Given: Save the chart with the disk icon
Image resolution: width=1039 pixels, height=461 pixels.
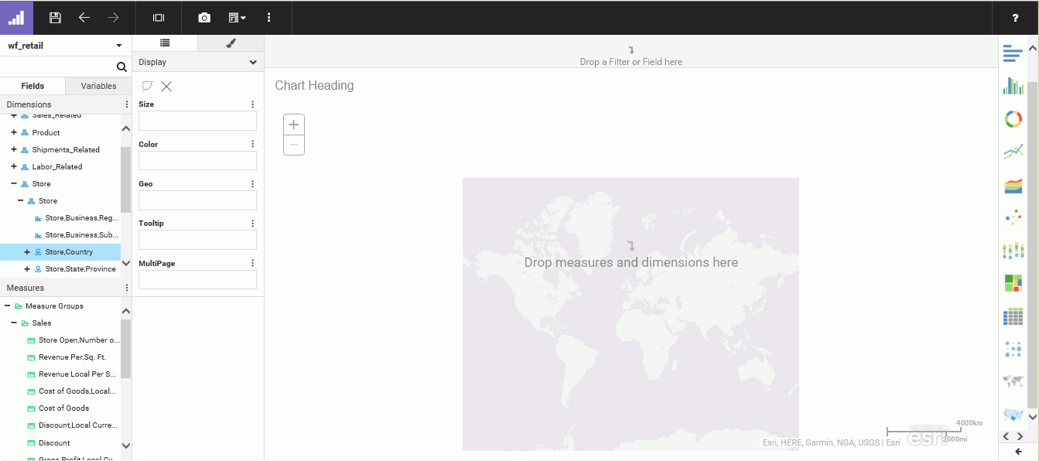Looking at the screenshot, I should 55,17.
